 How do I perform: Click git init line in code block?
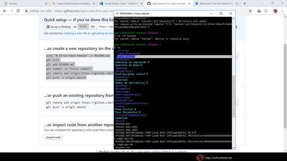[52, 60]
